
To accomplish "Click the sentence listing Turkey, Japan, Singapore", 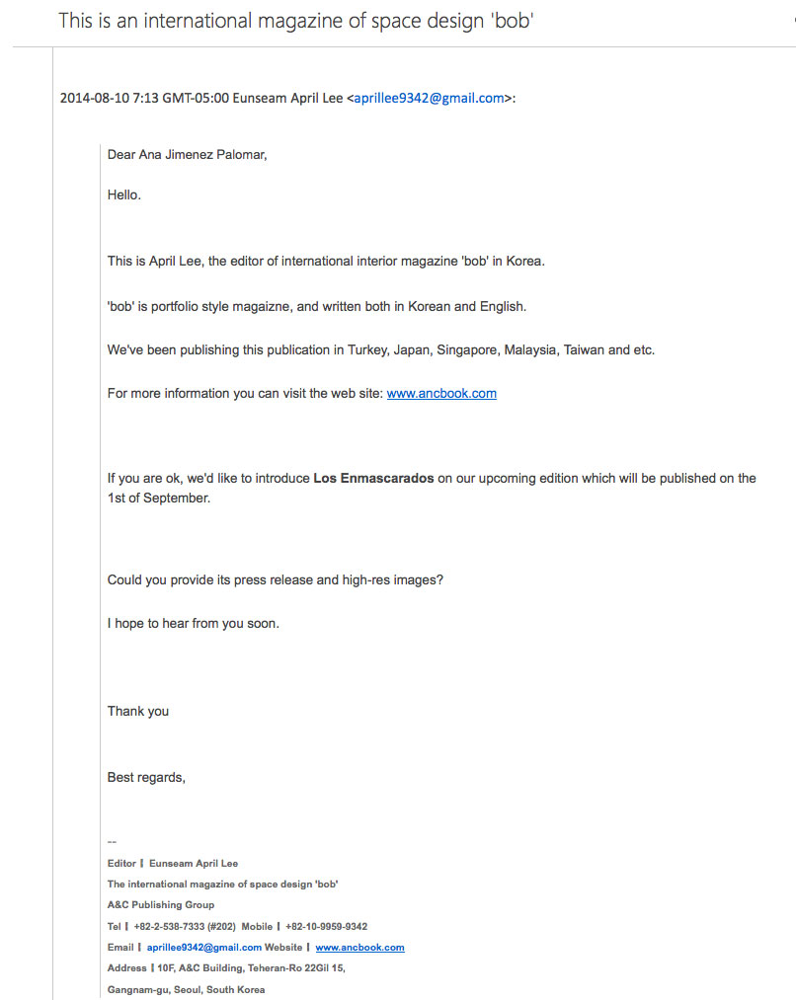I will (380, 349).
